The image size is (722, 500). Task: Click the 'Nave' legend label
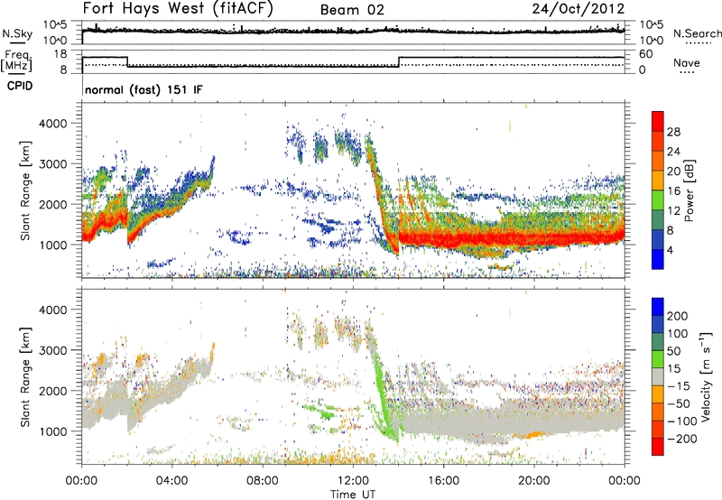[x=687, y=62]
